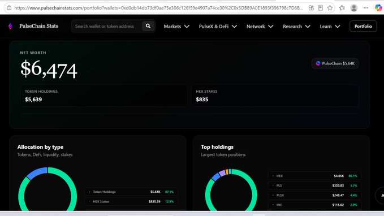This screenshot has height=216, width=384.
Task: Click the browser address bar URL
Action: [159, 8]
